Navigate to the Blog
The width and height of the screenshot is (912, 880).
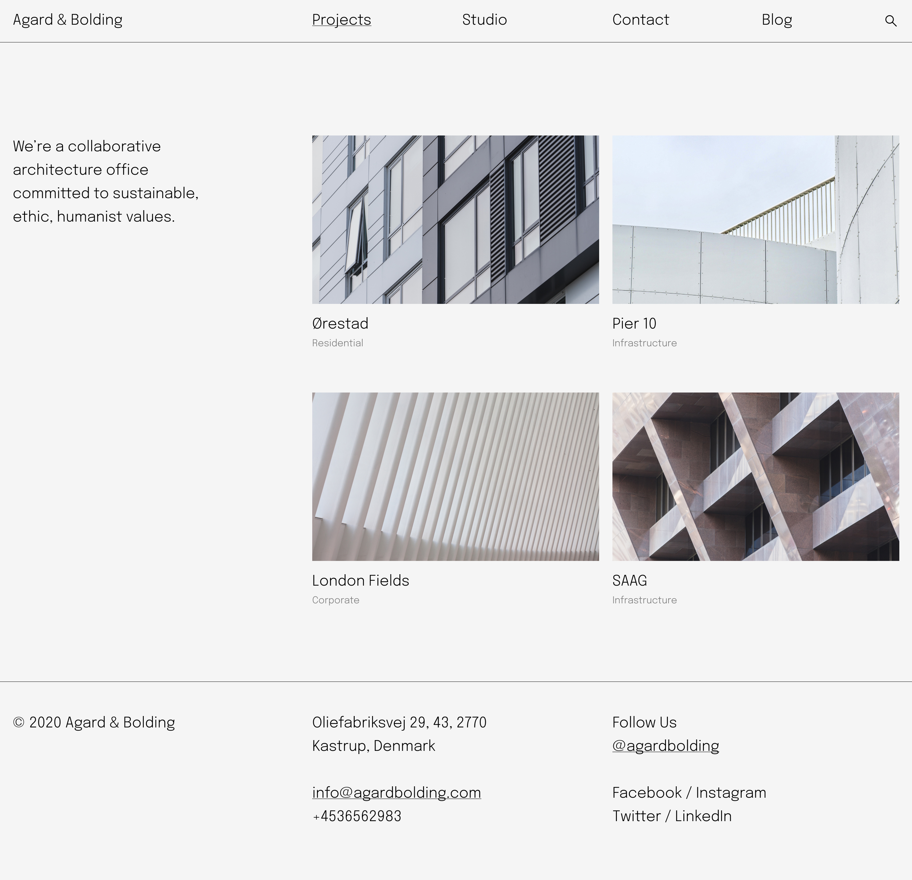click(776, 20)
